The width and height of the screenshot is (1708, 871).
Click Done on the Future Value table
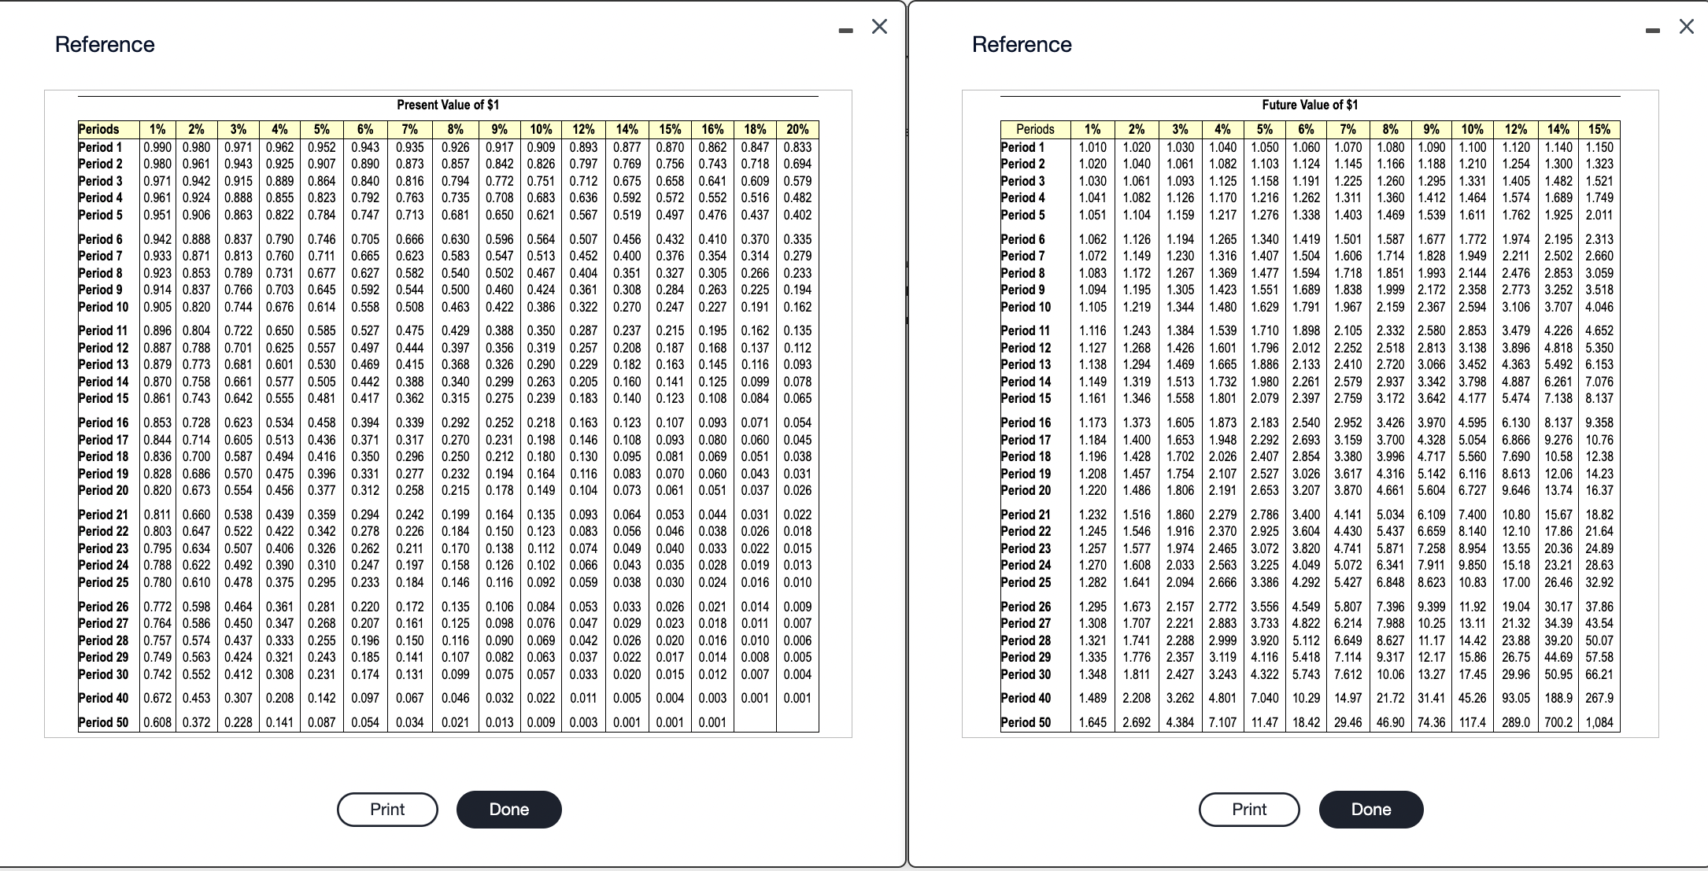pos(1370,809)
